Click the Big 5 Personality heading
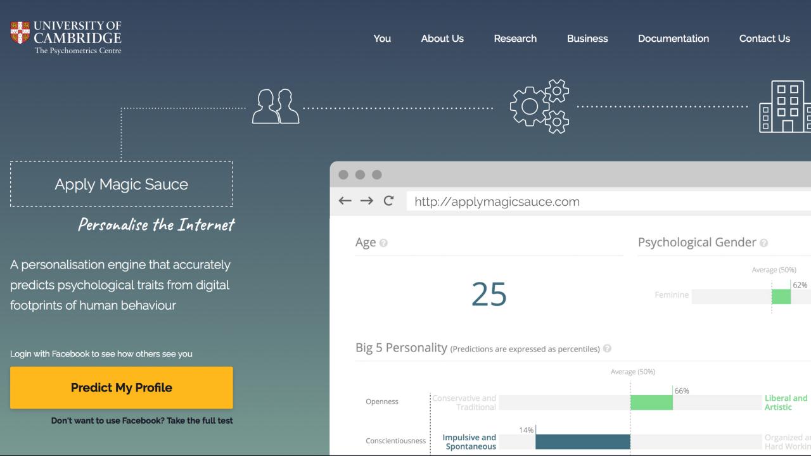The width and height of the screenshot is (811, 456). coord(401,348)
